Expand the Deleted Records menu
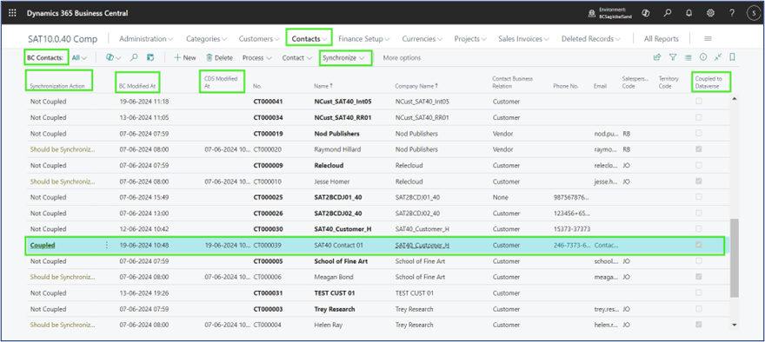 (591, 38)
